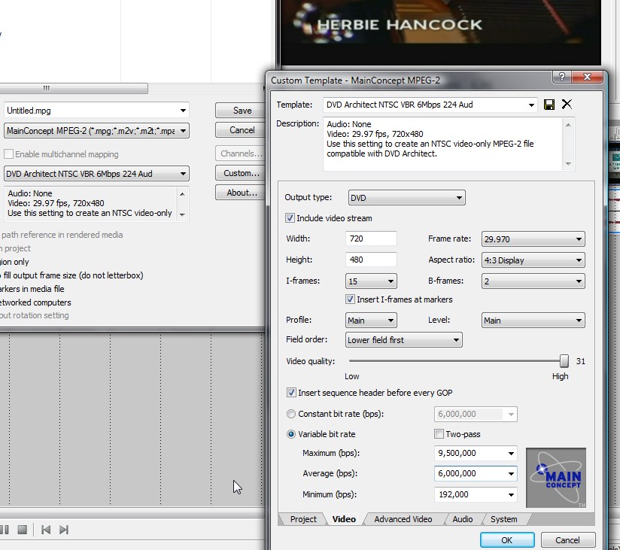The height and width of the screenshot is (550, 620).
Task: Enable Two-pass encoding checkbox
Action: click(x=439, y=434)
